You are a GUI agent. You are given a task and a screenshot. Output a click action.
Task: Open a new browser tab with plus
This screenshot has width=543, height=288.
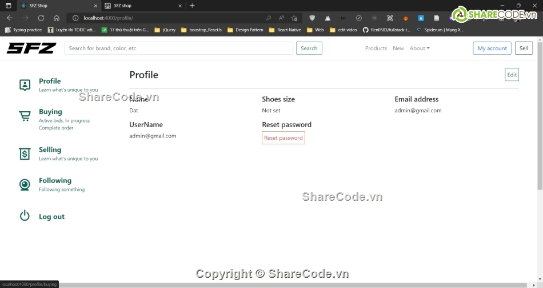(x=192, y=6)
